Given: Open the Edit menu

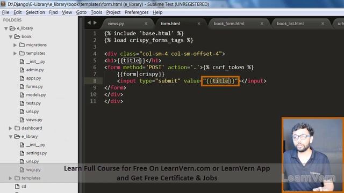Looking at the screenshot, I should tap(18, 12).
